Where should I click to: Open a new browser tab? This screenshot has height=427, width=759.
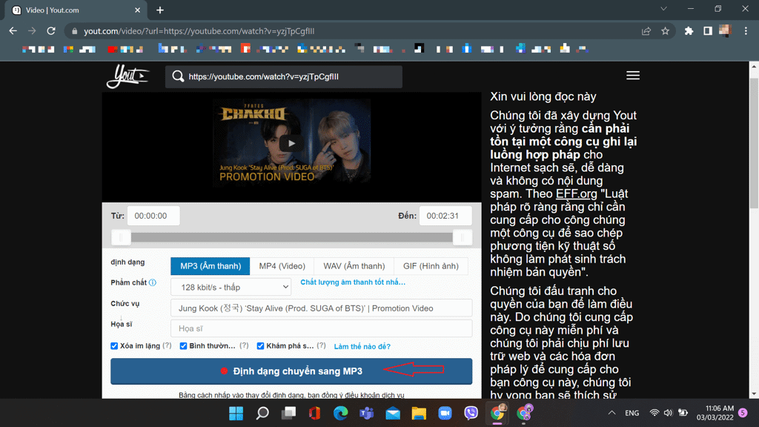[x=160, y=10]
